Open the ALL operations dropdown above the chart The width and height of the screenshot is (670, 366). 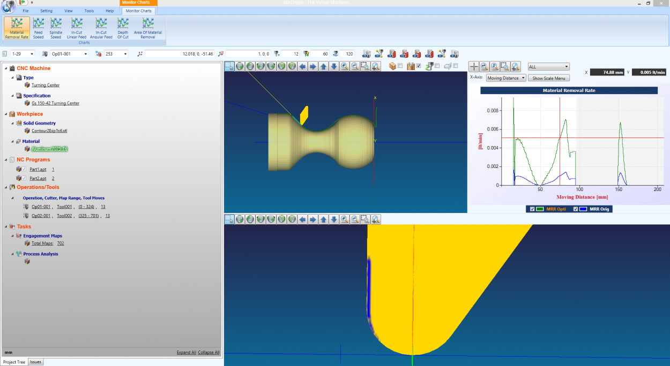548,66
